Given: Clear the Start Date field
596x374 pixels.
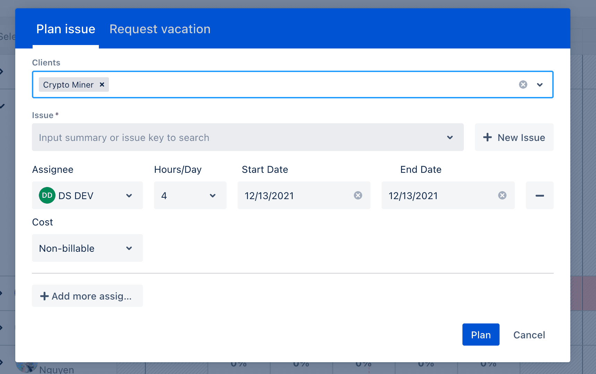Looking at the screenshot, I should (x=358, y=195).
